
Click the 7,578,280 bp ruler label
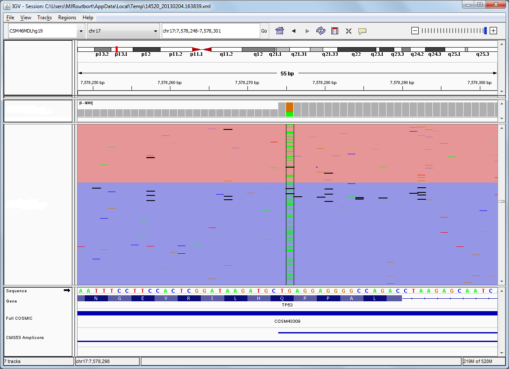pyautogui.click(x=324, y=83)
